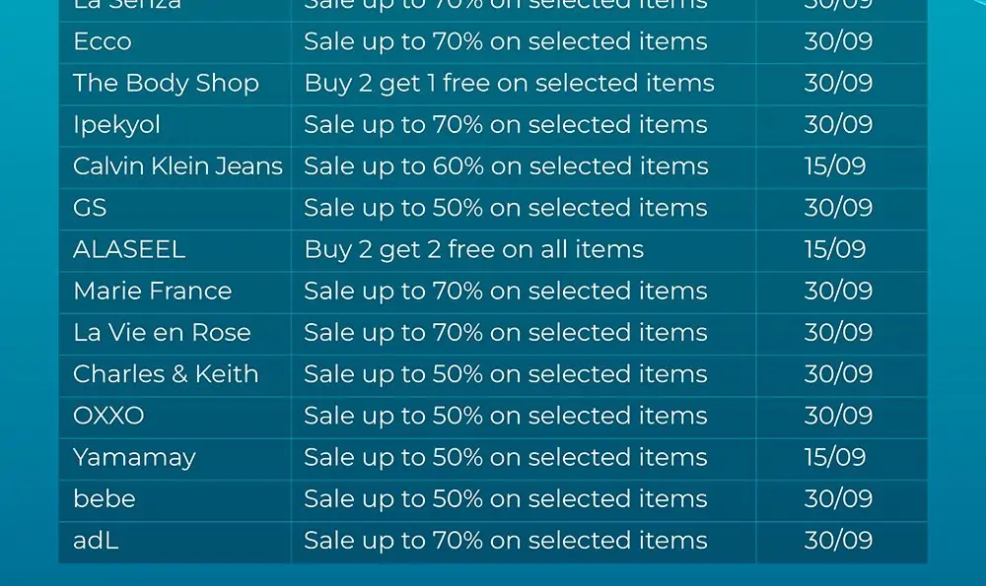
Task: Click the ALASEEL brand name
Action: pyautogui.click(x=129, y=249)
